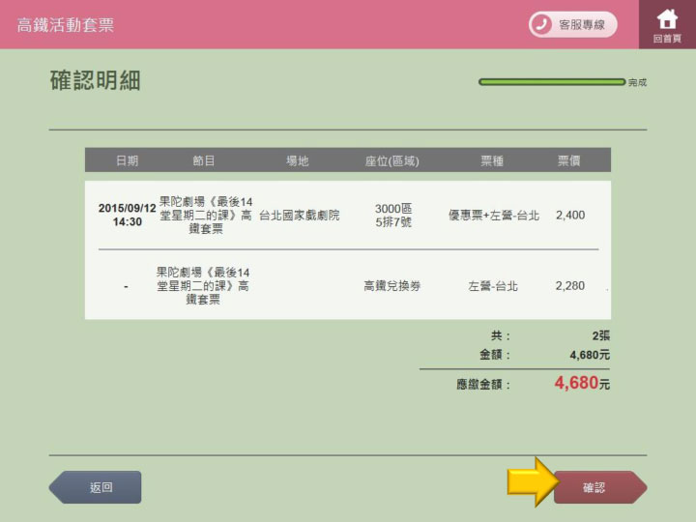Screen dimensions: 696x522
Task: Select the 2015/09/12 14:30 date cell
Action: click(x=127, y=215)
